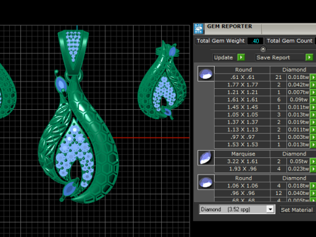The height and width of the screenshot is (237, 316).
Task: Select the 1.77 X 1.77 size cell
Action: coord(242,85)
